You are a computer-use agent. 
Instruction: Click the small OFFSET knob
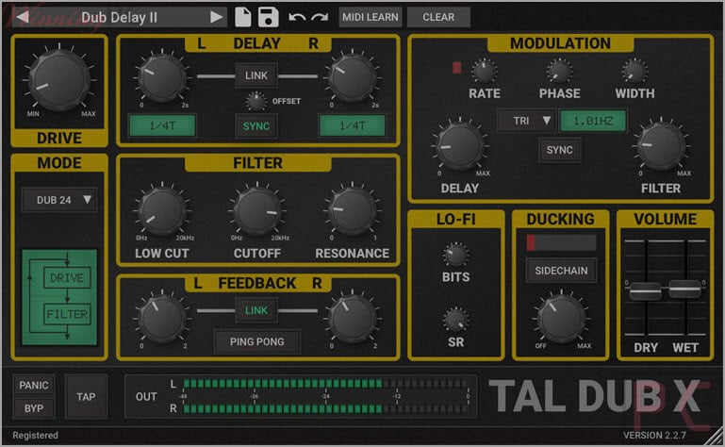coord(255,101)
